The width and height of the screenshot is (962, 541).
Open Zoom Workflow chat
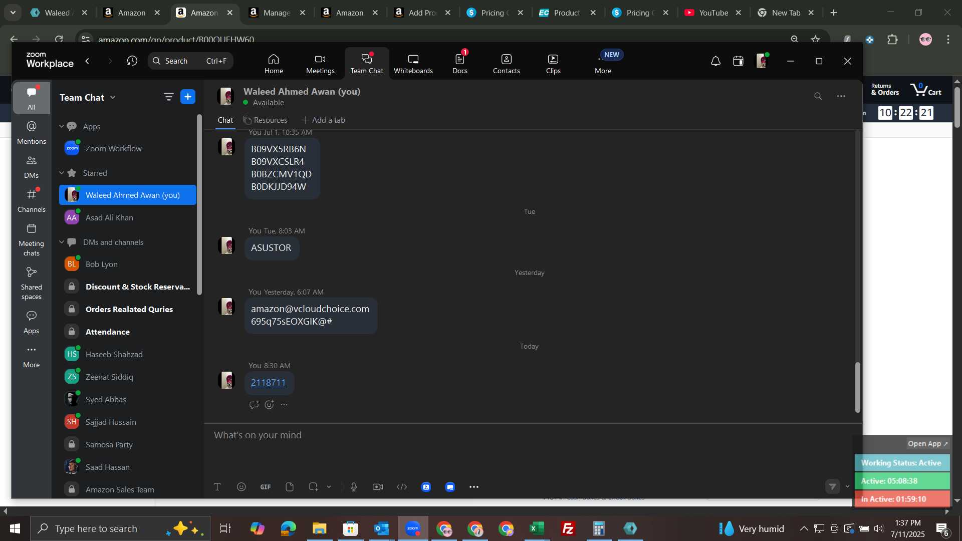point(128,148)
